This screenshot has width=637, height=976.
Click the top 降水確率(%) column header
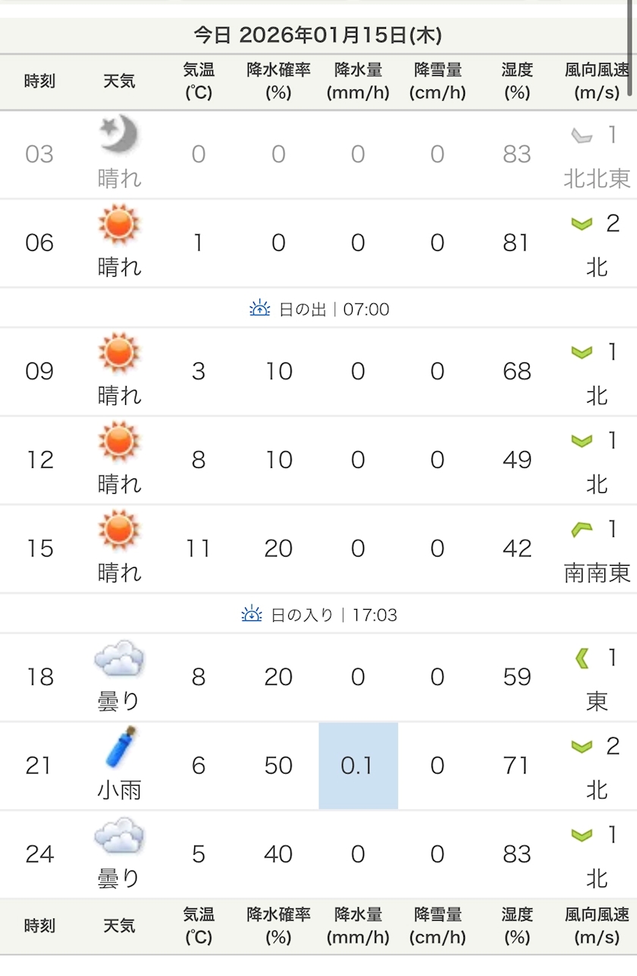point(278,82)
